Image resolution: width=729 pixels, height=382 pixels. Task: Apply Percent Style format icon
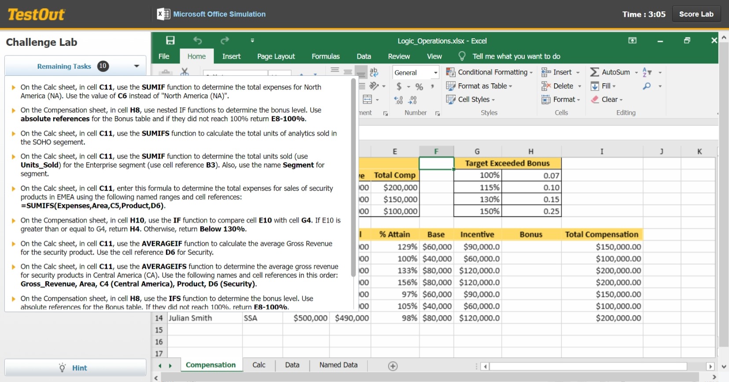click(419, 86)
